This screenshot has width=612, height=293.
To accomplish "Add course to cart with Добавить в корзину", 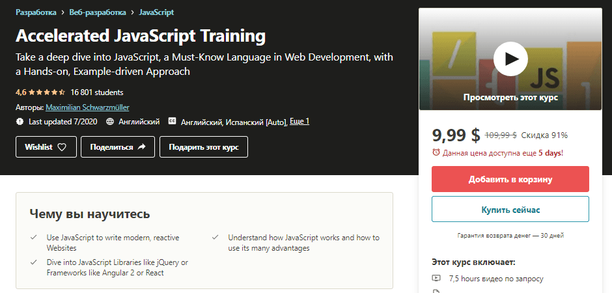I will coord(510,179).
